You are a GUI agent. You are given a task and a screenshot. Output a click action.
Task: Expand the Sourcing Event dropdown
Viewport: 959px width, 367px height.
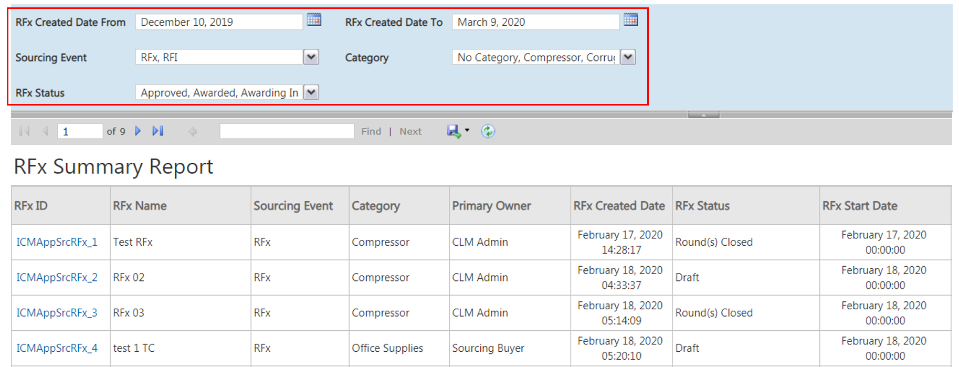(311, 57)
